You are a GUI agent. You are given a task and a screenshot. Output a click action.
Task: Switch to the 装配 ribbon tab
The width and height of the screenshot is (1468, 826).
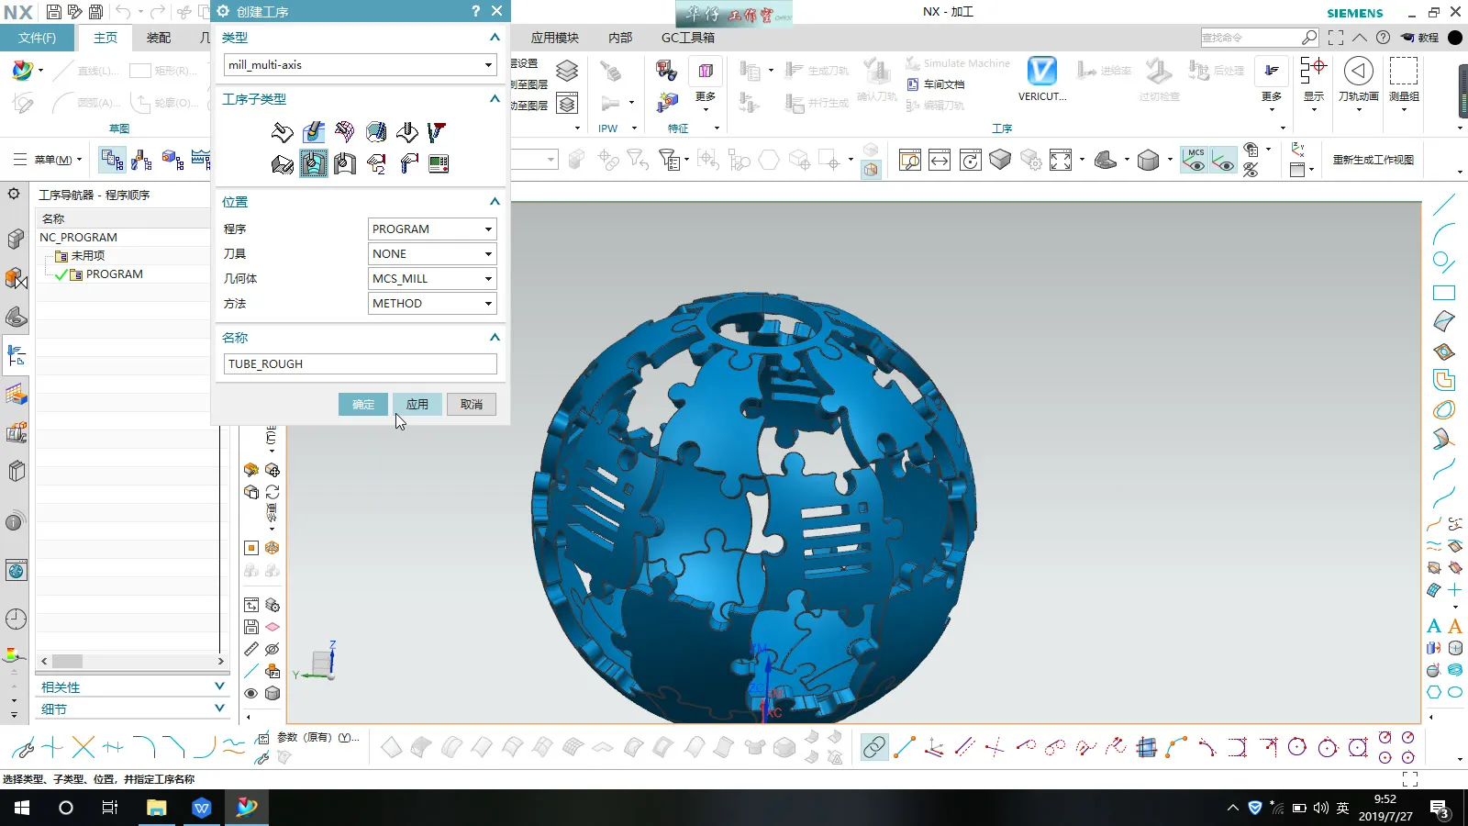[x=159, y=38]
